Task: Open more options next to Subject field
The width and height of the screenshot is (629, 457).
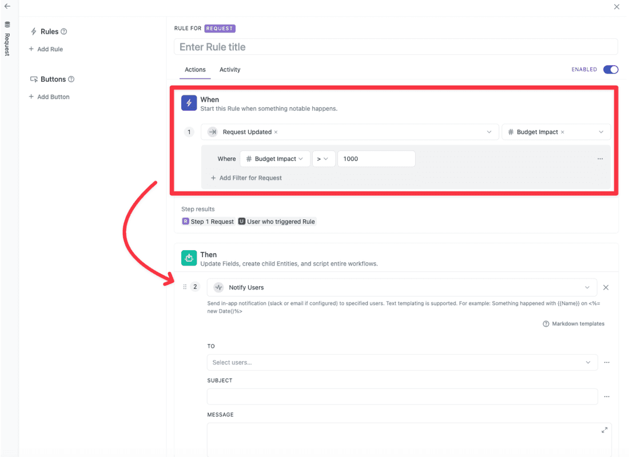Action: tap(607, 396)
